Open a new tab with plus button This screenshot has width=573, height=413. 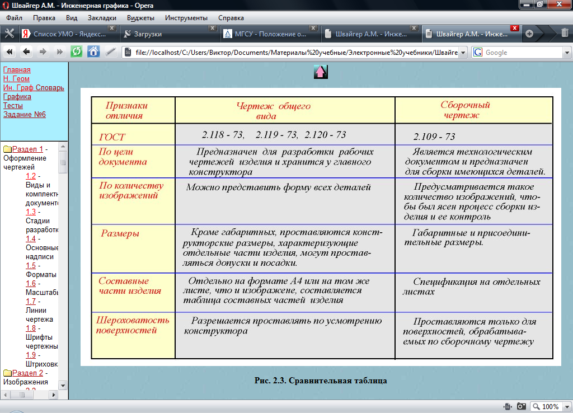(x=529, y=34)
